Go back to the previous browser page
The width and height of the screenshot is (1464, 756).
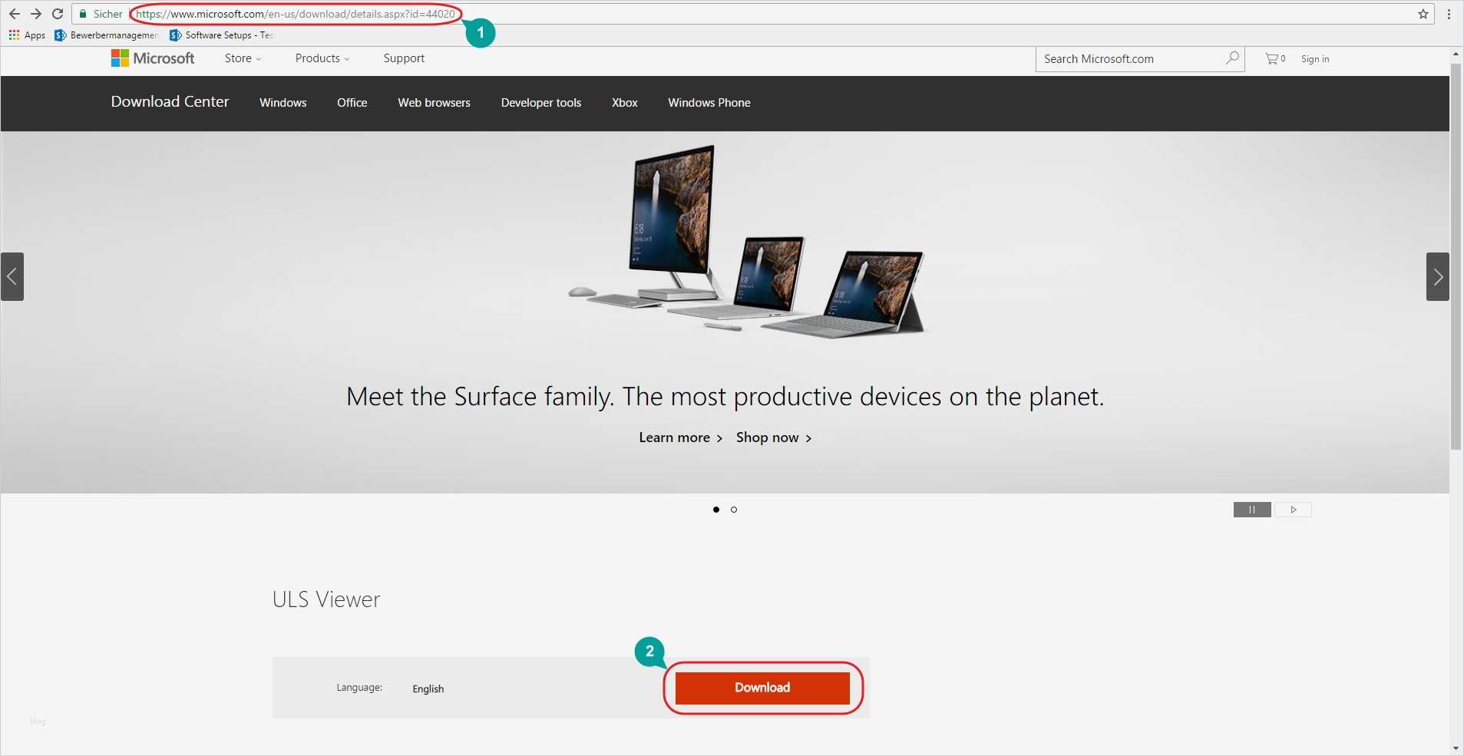point(14,14)
